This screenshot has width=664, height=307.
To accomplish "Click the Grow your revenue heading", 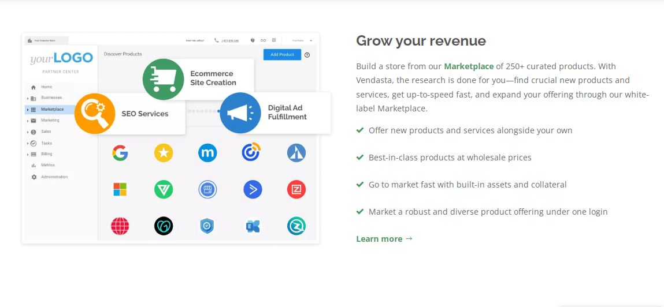I will click(421, 41).
